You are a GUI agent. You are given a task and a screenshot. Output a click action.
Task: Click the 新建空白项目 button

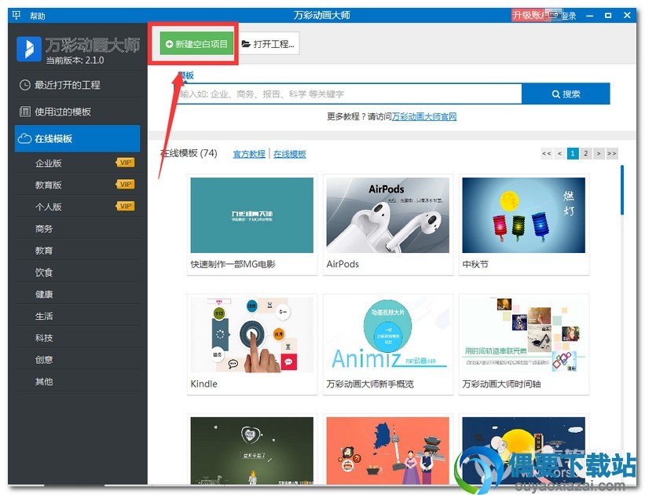click(196, 44)
